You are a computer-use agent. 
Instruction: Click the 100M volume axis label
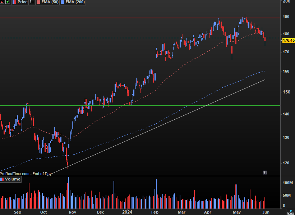click(x=288, y=183)
